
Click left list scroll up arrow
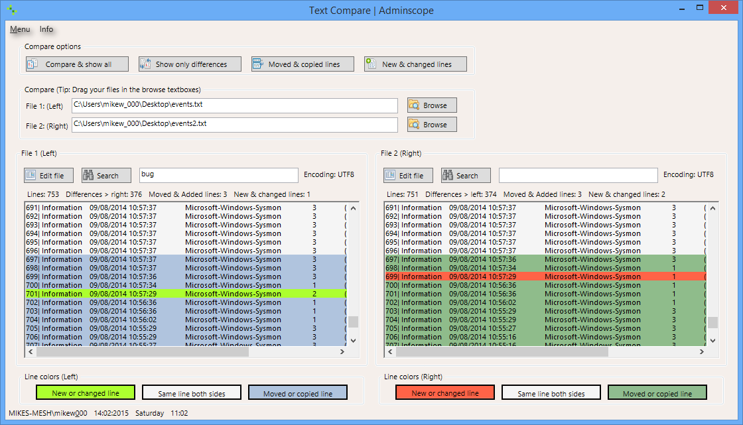[353, 208]
